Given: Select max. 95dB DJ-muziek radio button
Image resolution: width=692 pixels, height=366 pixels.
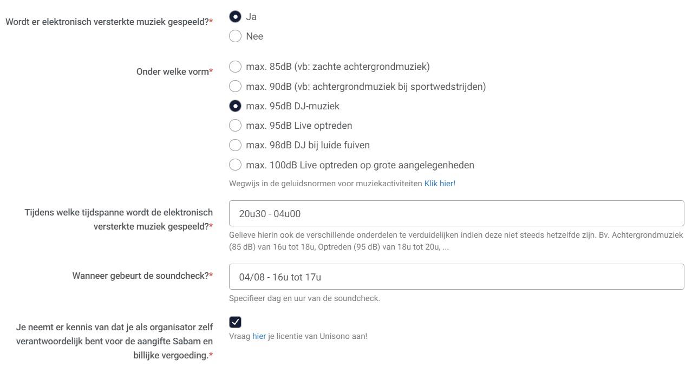Looking at the screenshot, I should 235,106.
